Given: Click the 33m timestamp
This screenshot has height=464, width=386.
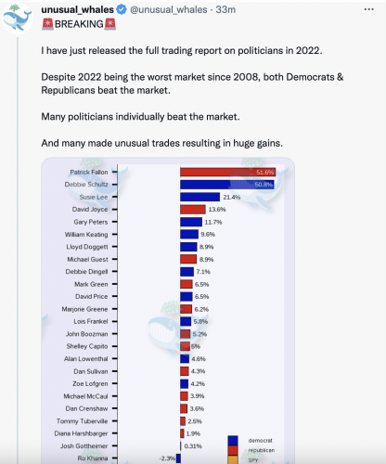Looking at the screenshot, I should click(225, 9).
